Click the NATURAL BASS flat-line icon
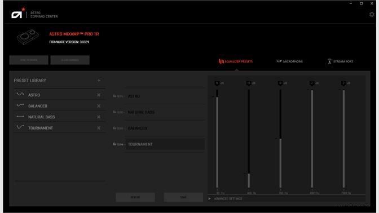This screenshot has height=213, width=379. click(20, 117)
